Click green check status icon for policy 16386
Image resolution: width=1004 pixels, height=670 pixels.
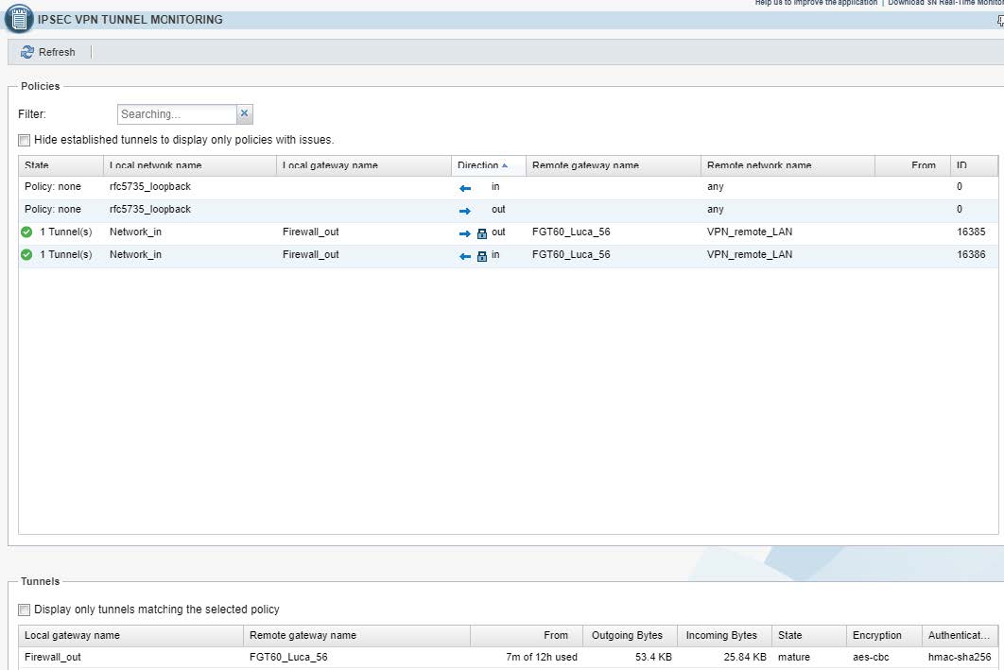point(26,255)
